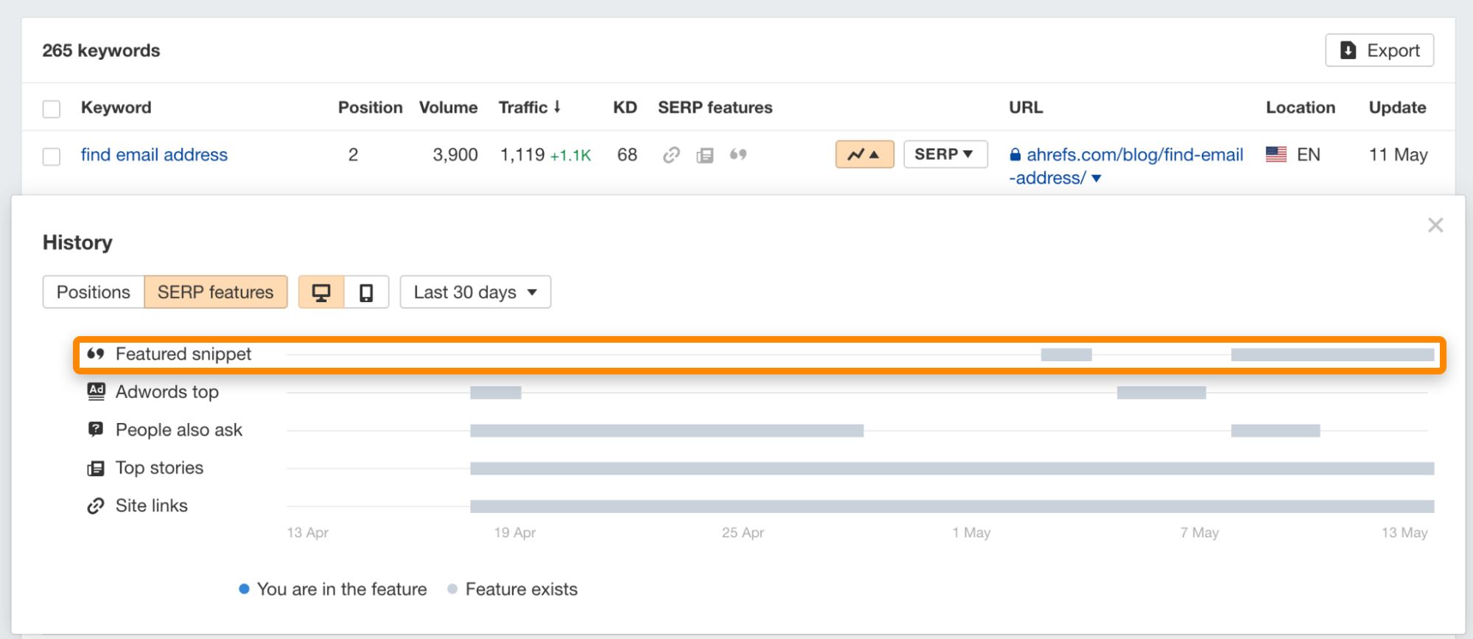
Task: Check the 'find email address' row checkbox
Action: 52,156
